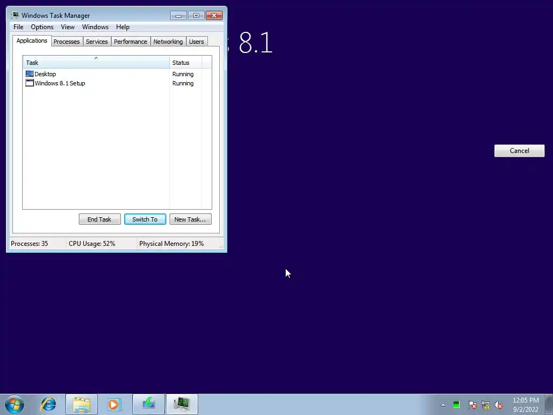The height and width of the screenshot is (415, 553).
Task: Switch to the Applications tab
Action: click(x=32, y=41)
